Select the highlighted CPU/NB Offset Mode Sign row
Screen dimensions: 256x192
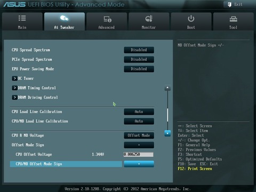66,164
